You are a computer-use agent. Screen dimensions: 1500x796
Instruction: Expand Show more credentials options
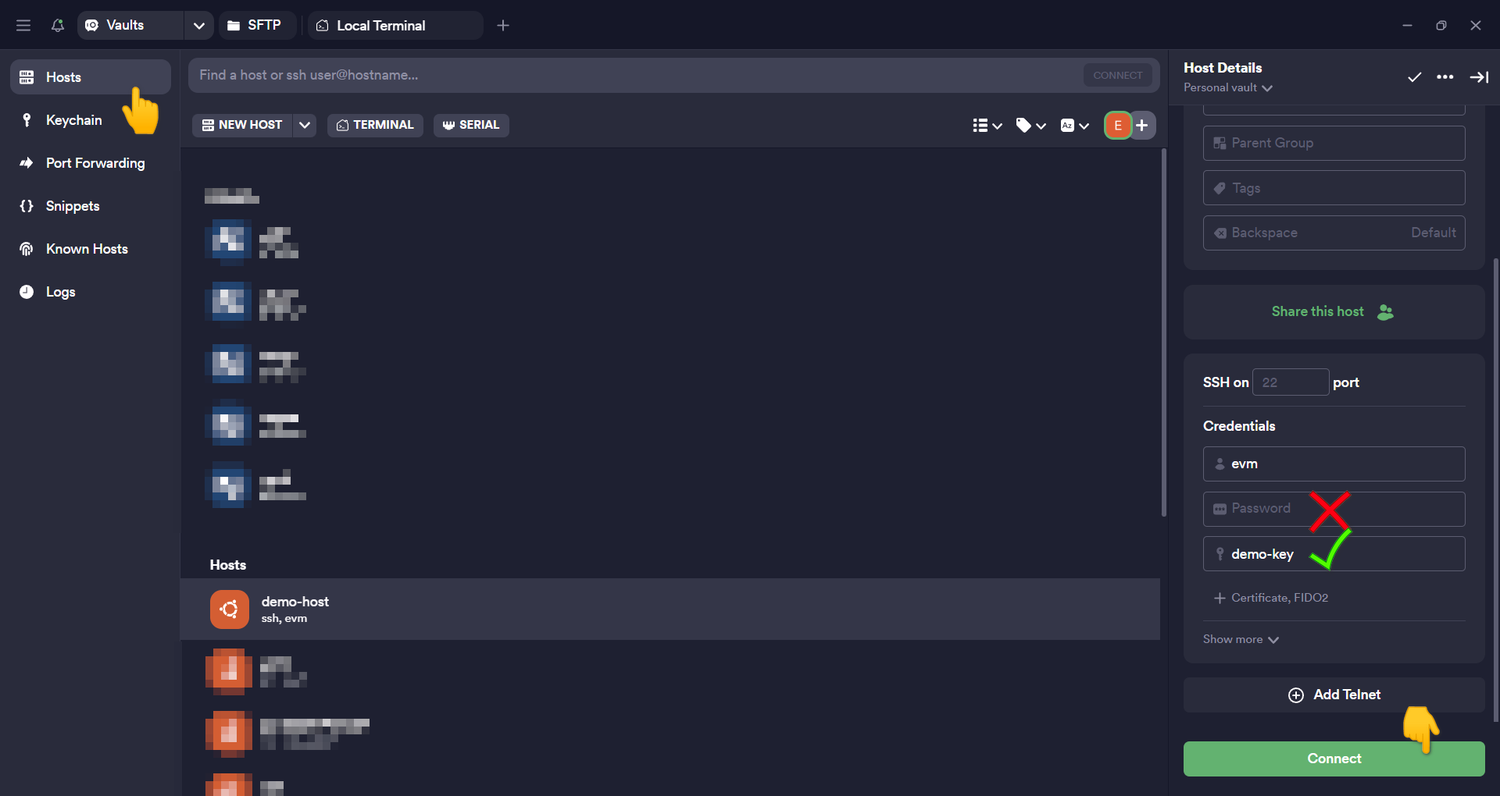coord(1241,639)
